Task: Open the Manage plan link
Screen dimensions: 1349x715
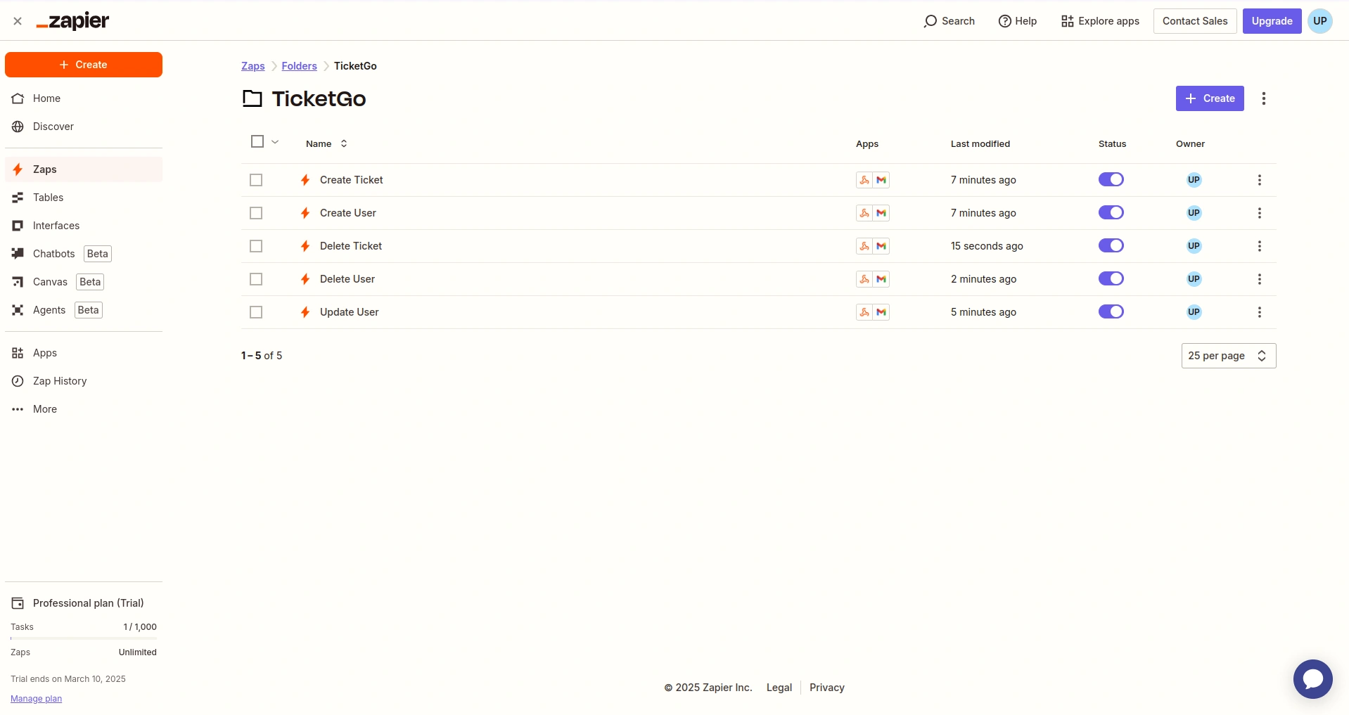Action: tap(35, 698)
